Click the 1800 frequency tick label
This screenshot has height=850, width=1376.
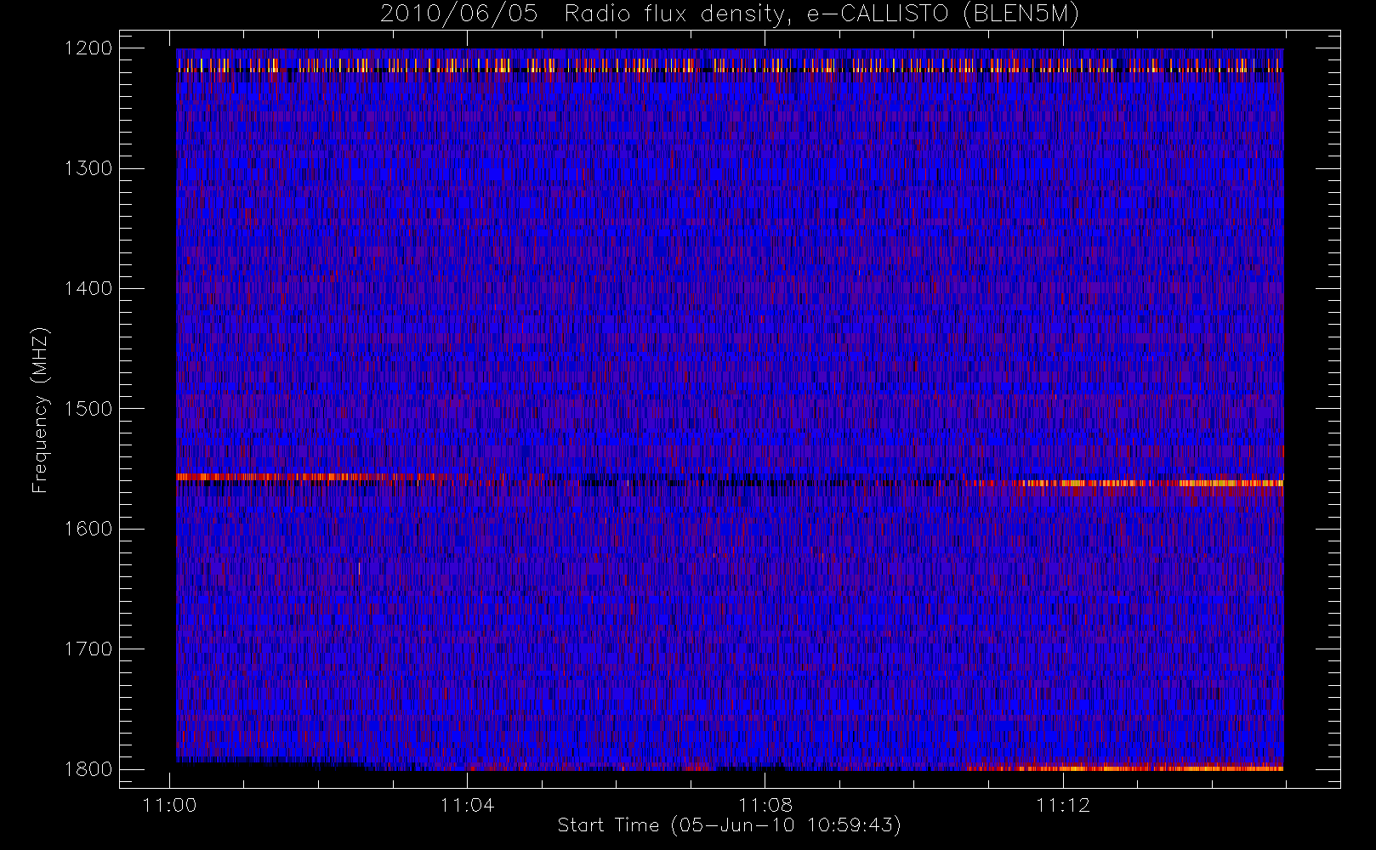[x=88, y=769]
